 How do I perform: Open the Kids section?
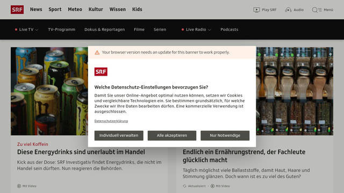click(137, 10)
